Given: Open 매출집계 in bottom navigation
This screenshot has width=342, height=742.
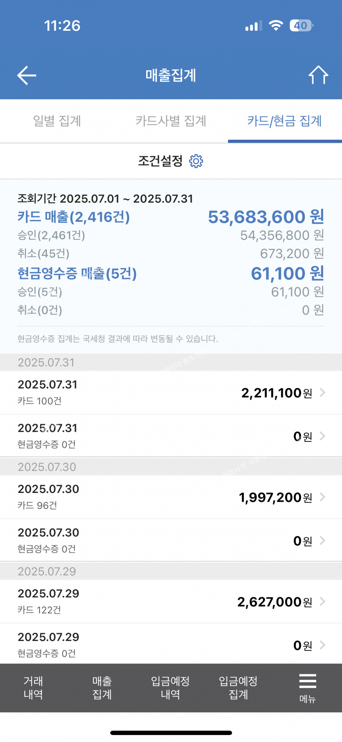Looking at the screenshot, I should point(102,688).
